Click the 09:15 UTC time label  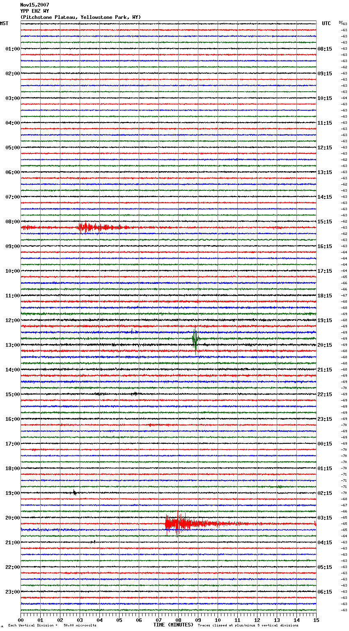tap(325, 74)
